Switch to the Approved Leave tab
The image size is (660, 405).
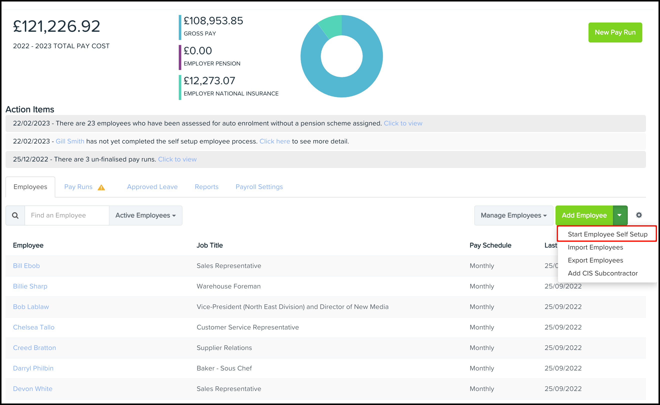(x=152, y=187)
